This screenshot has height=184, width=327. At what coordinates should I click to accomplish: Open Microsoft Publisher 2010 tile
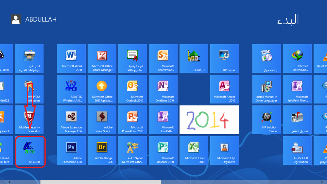[x=163, y=151]
